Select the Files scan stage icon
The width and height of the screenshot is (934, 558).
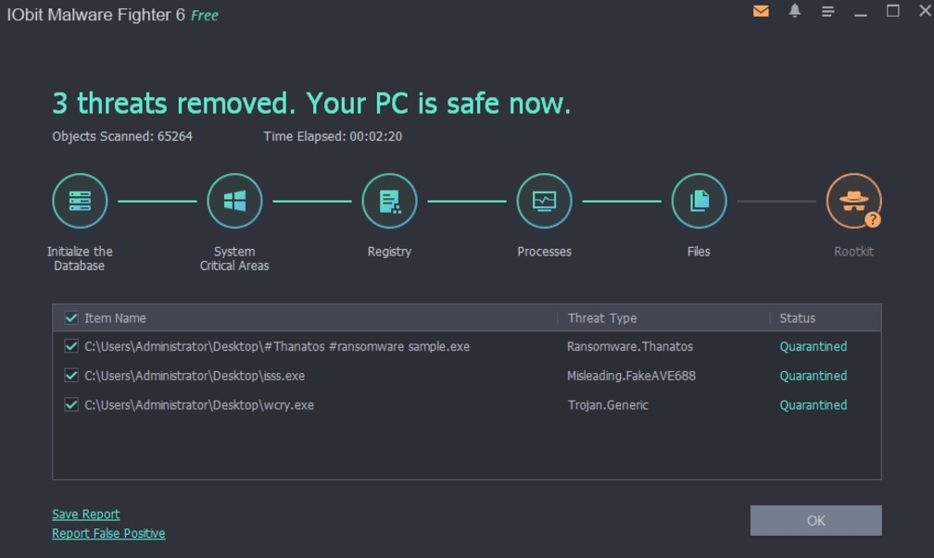tap(699, 201)
